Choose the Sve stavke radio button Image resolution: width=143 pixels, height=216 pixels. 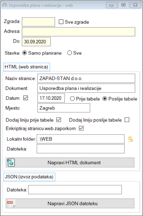70,53
